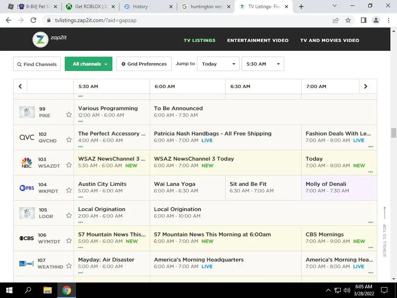Open the 5:30 AM time dropdown
The height and width of the screenshot is (298, 397).
[x=263, y=64]
